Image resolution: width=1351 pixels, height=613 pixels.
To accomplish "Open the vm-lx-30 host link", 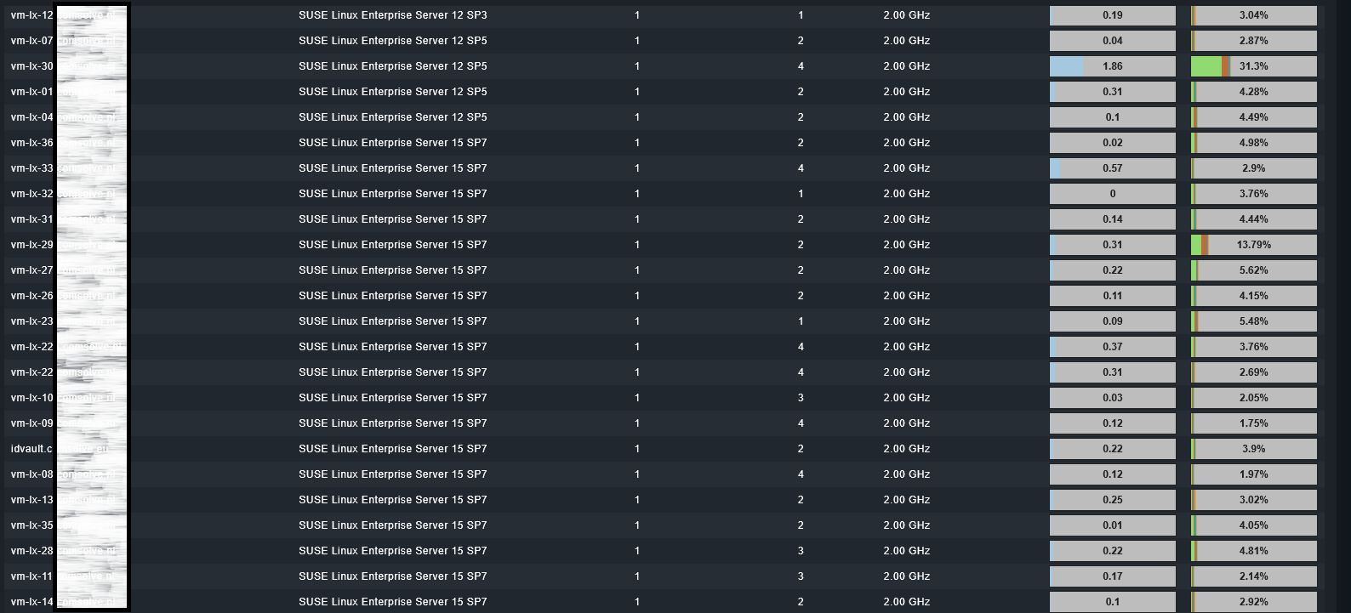I will pyautogui.click(x=32, y=66).
